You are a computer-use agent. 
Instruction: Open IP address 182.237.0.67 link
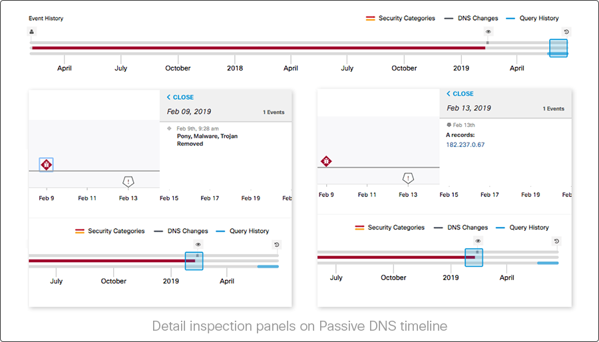click(465, 144)
